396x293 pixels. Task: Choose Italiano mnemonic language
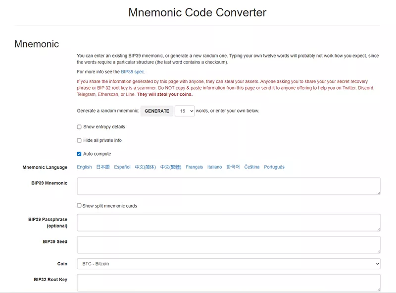[x=214, y=167]
